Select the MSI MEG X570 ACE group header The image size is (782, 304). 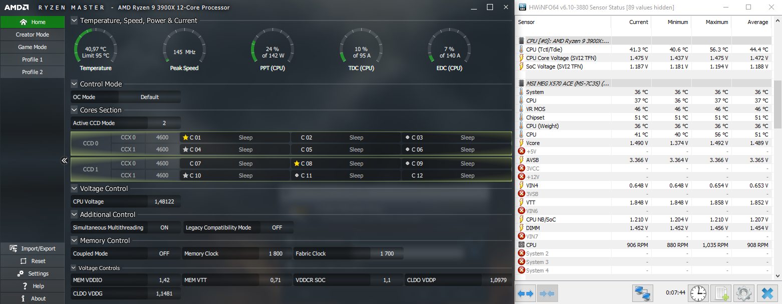click(644, 83)
